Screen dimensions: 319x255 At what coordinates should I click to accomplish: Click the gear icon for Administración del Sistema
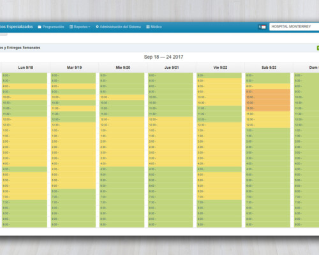[x=97, y=27]
